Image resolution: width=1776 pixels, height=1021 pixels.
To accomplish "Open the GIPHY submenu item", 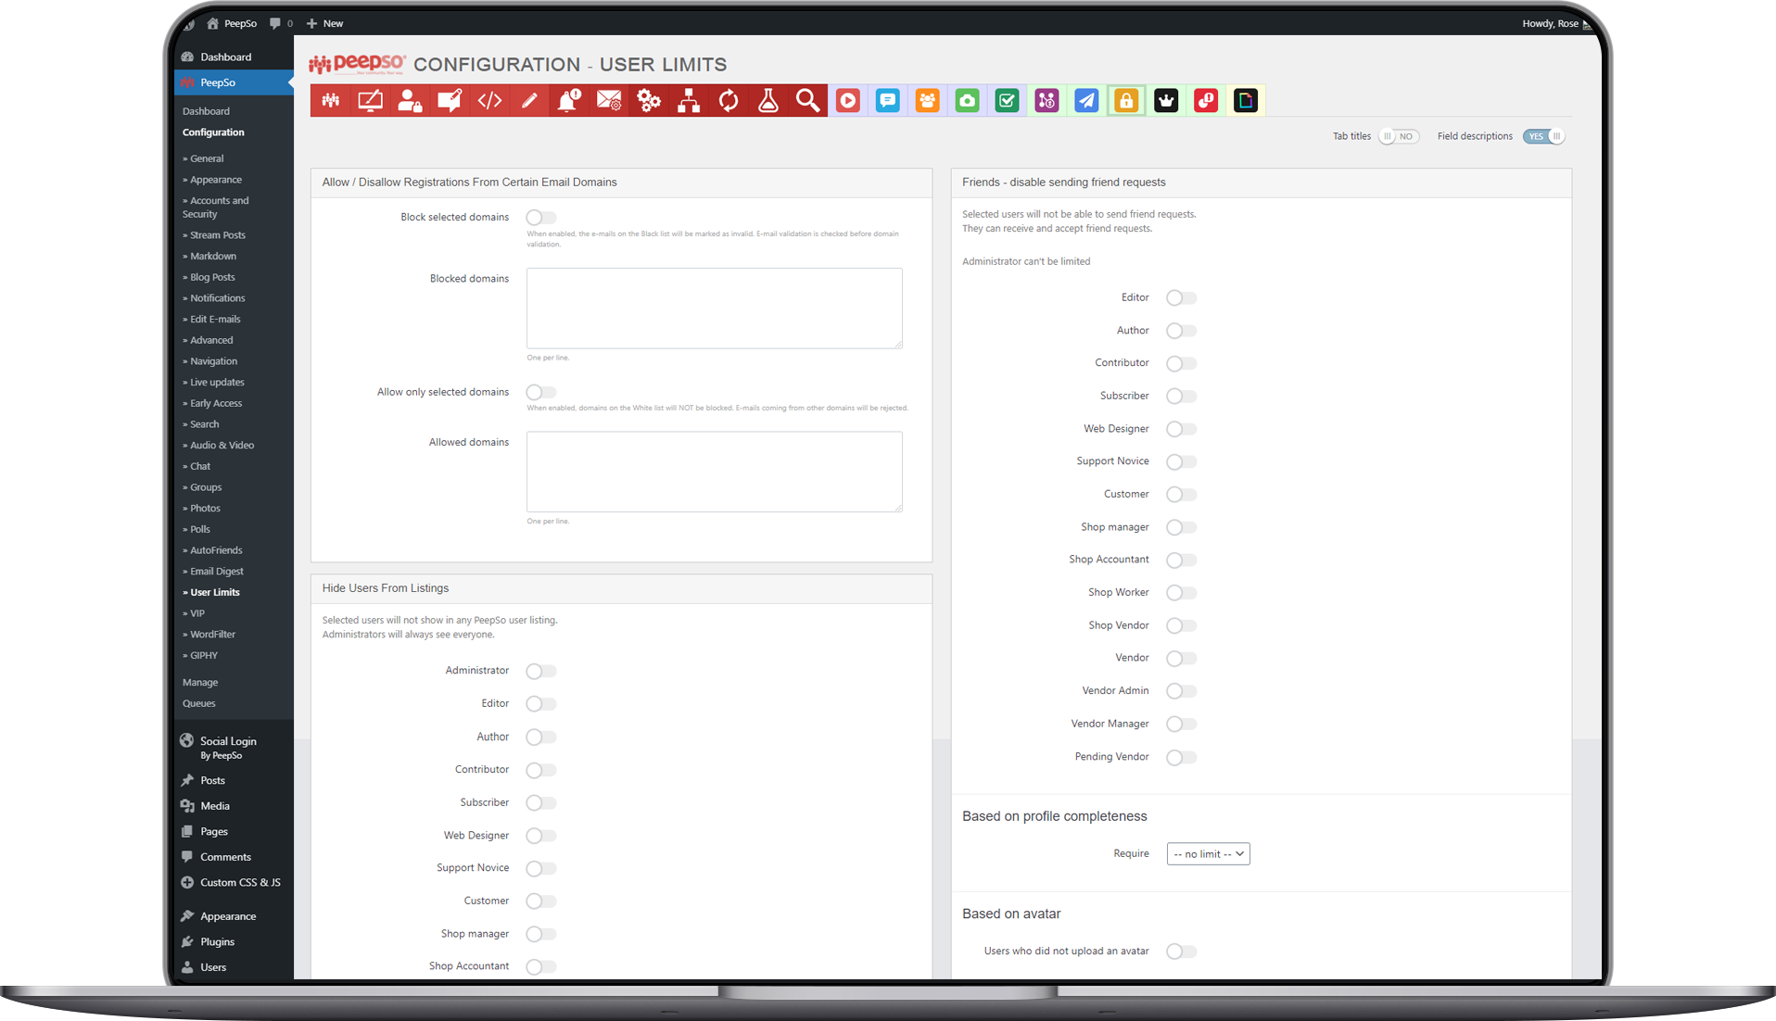I will 200,656.
